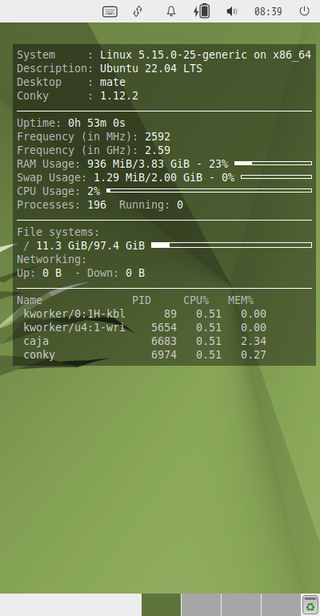Click the battery charging indicator icon
320x616 pixels.
pyautogui.click(x=202, y=11)
